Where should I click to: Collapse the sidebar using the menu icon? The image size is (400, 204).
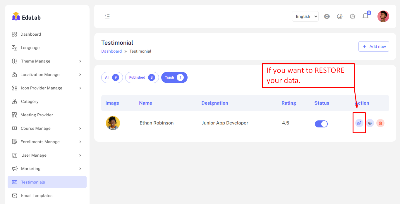(107, 16)
